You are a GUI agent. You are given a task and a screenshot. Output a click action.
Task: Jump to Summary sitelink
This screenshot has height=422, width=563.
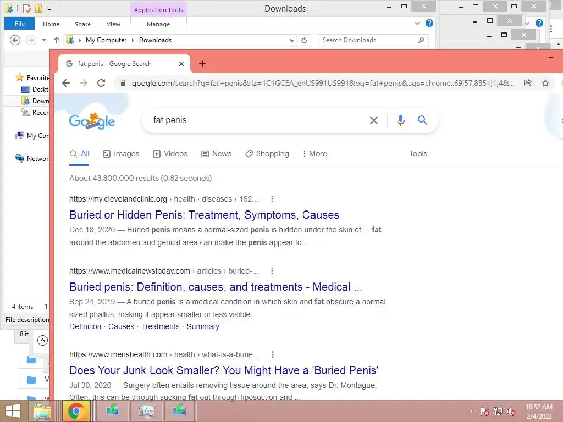pyautogui.click(x=203, y=326)
